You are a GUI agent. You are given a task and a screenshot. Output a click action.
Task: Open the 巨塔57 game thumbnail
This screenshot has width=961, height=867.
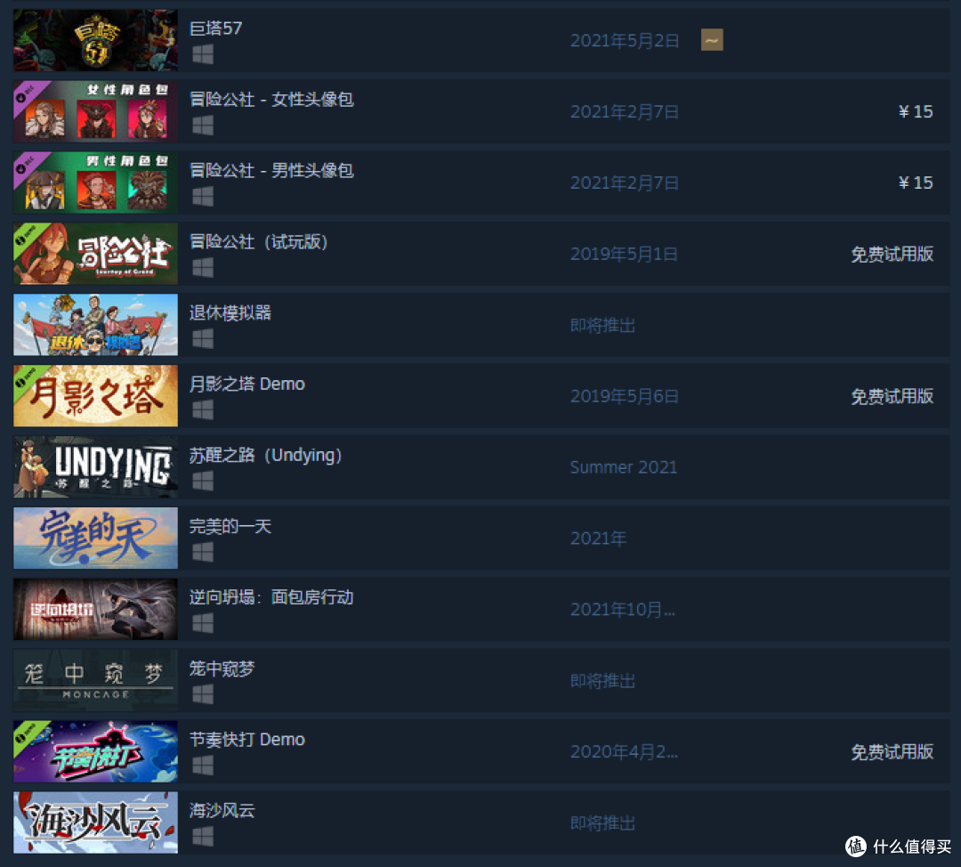coord(95,40)
